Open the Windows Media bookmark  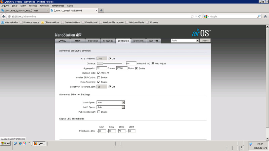pyautogui.click(x=135, y=22)
